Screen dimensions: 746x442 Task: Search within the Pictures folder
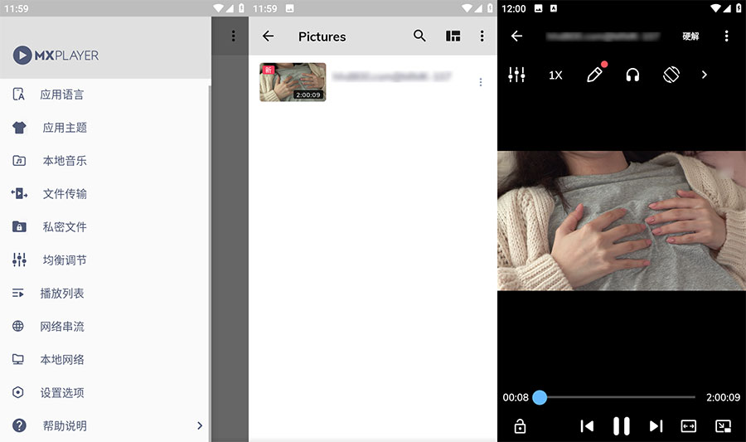[419, 36]
